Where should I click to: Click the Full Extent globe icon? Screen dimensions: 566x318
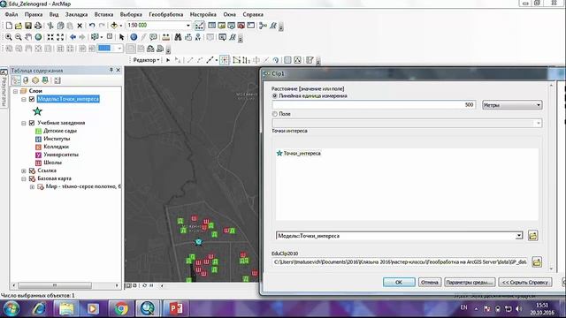pyautogui.click(x=38, y=37)
